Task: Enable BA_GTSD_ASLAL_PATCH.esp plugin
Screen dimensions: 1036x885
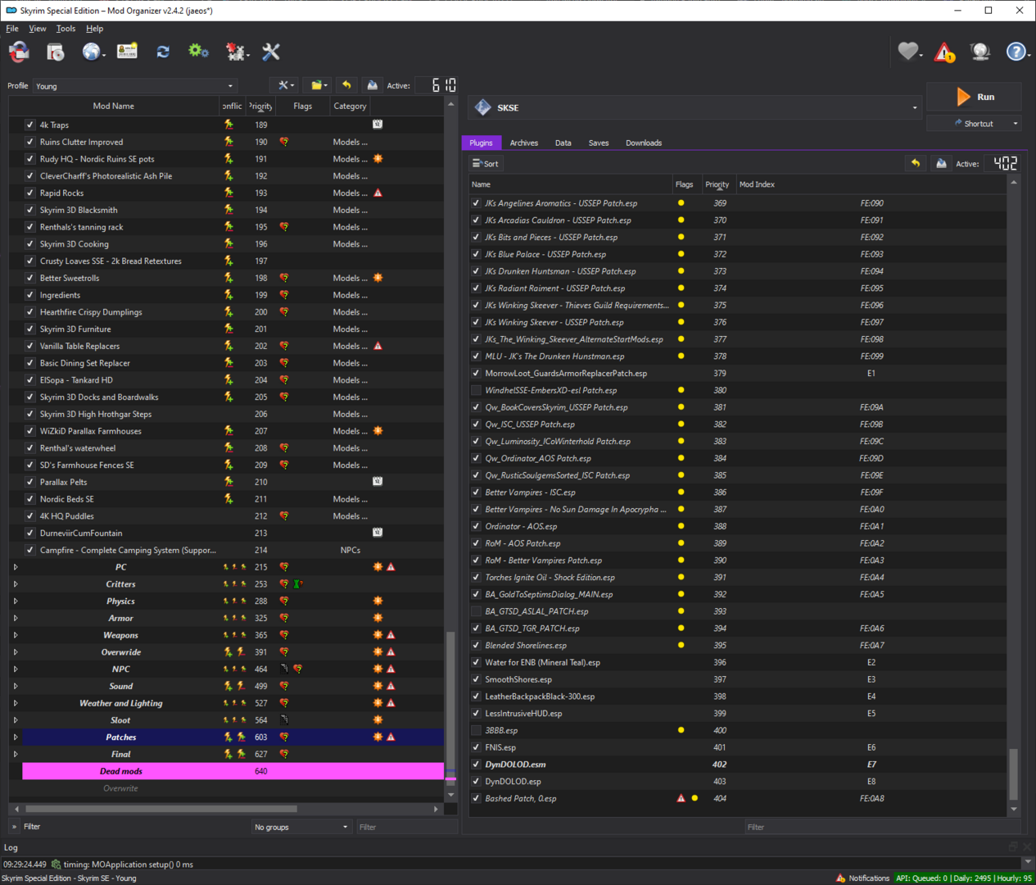Action: (x=476, y=611)
